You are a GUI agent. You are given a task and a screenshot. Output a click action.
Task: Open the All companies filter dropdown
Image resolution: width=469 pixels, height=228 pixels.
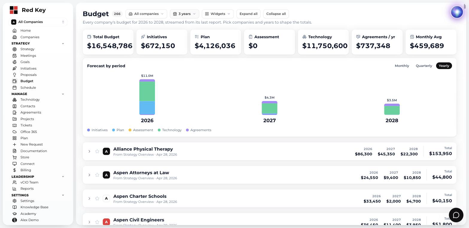(146, 14)
